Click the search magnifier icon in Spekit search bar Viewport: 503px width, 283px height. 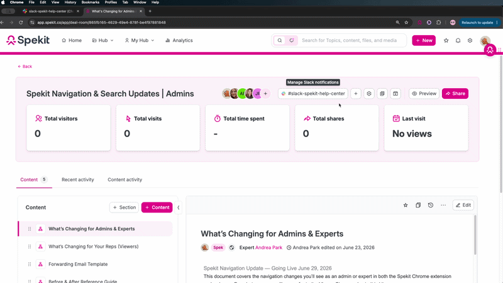coord(280,40)
